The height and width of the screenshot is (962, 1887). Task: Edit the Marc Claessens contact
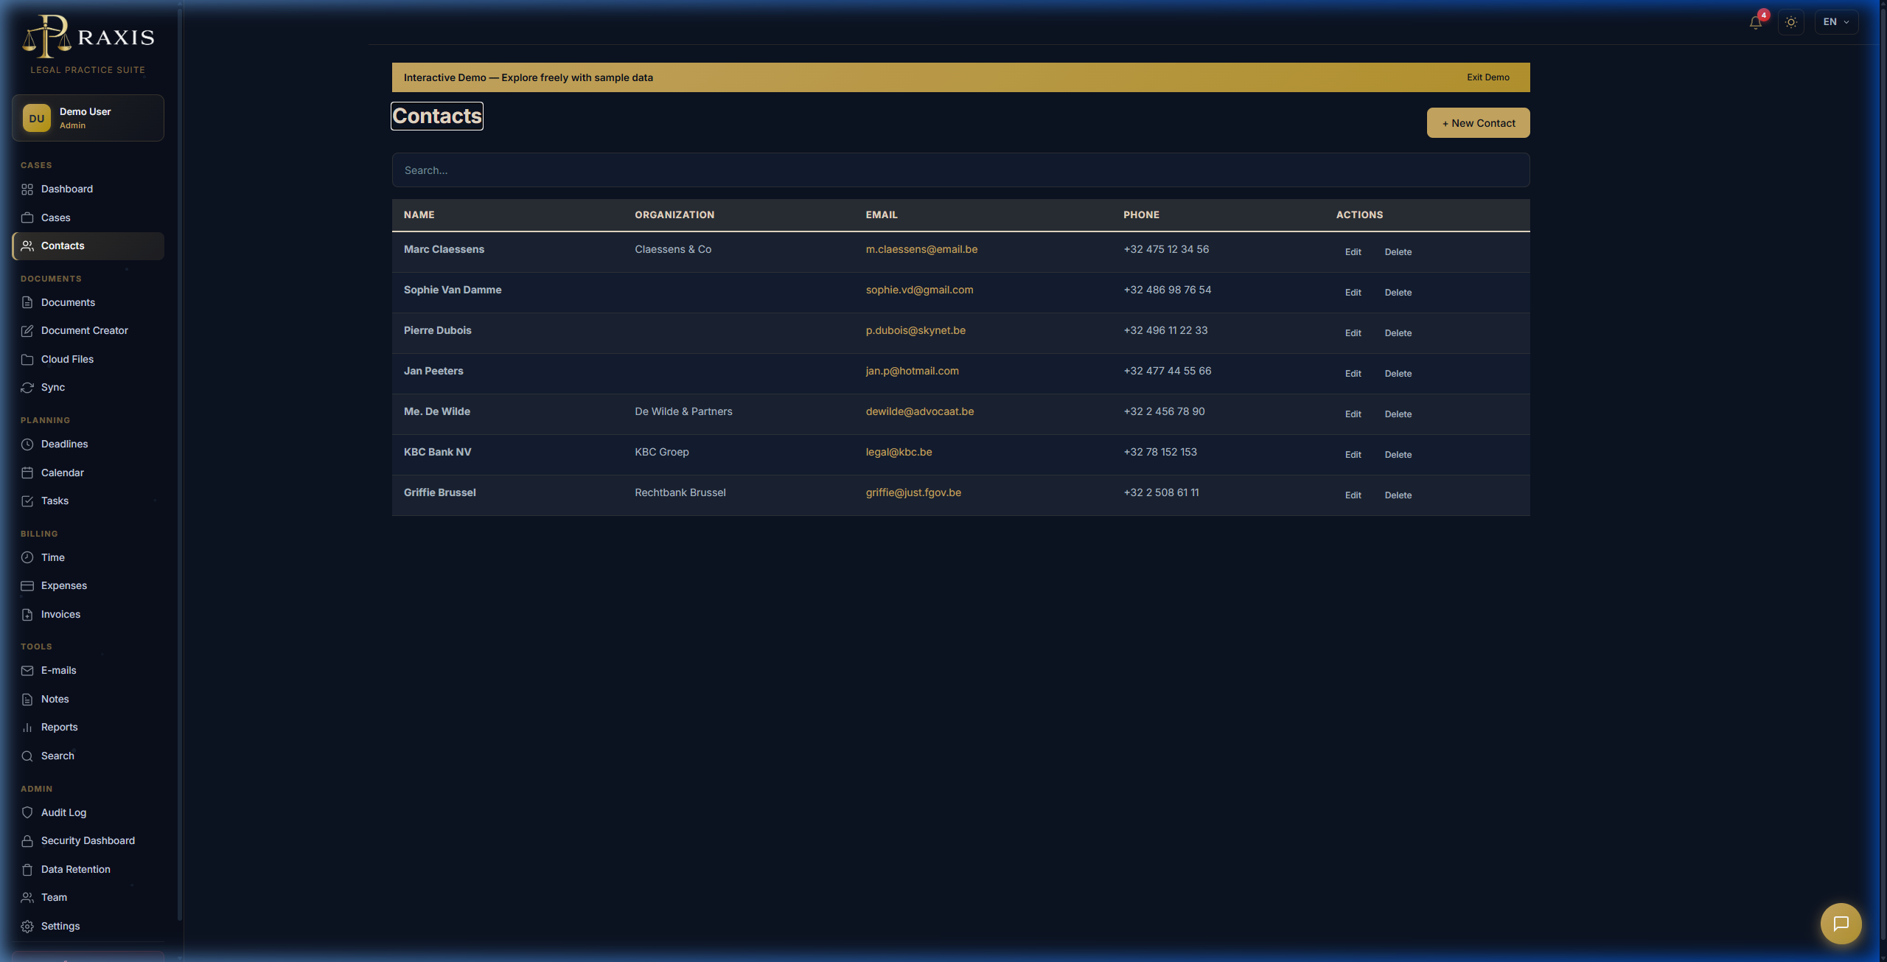1353,252
